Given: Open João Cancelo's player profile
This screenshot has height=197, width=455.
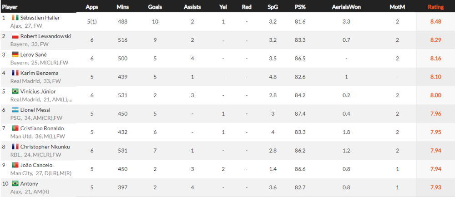Looking at the screenshot, I should [36, 166].
